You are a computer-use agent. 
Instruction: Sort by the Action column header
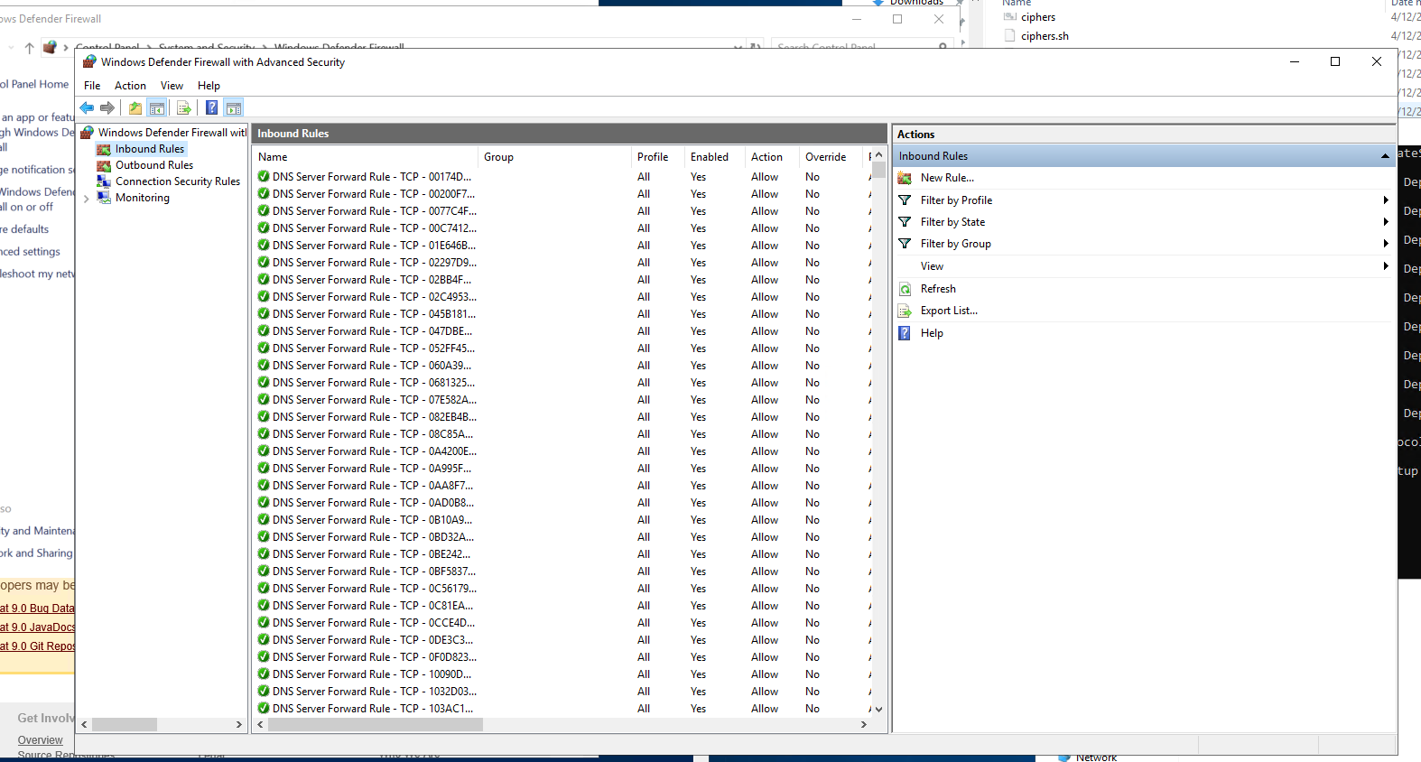pyautogui.click(x=773, y=157)
